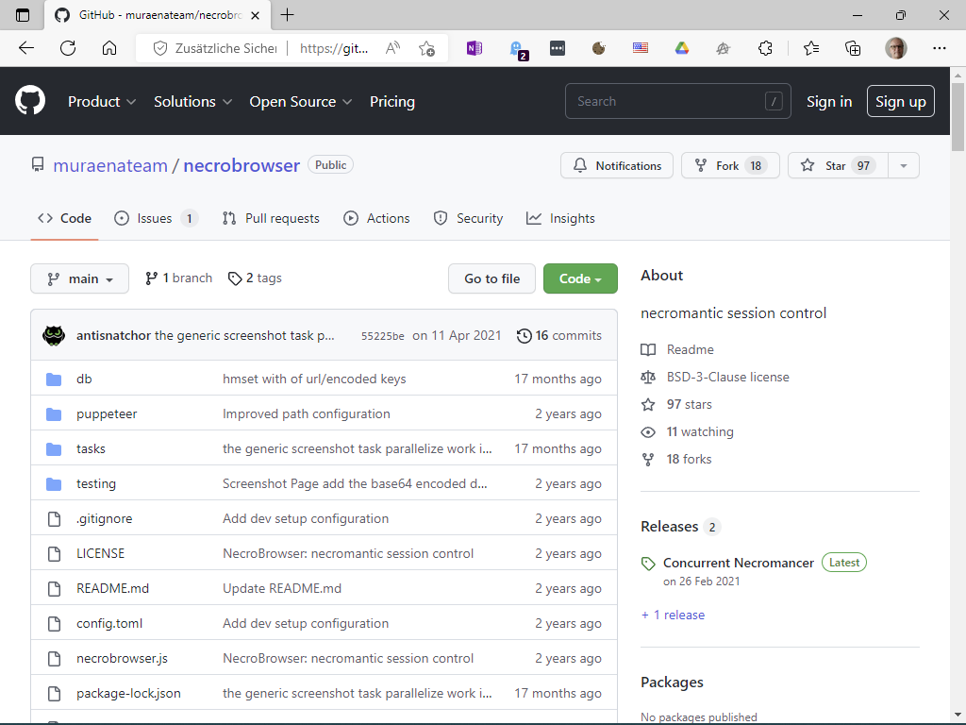Switch to the Actions tab
This screenshot has height=725, width=966.
click(x=376, y=218)
